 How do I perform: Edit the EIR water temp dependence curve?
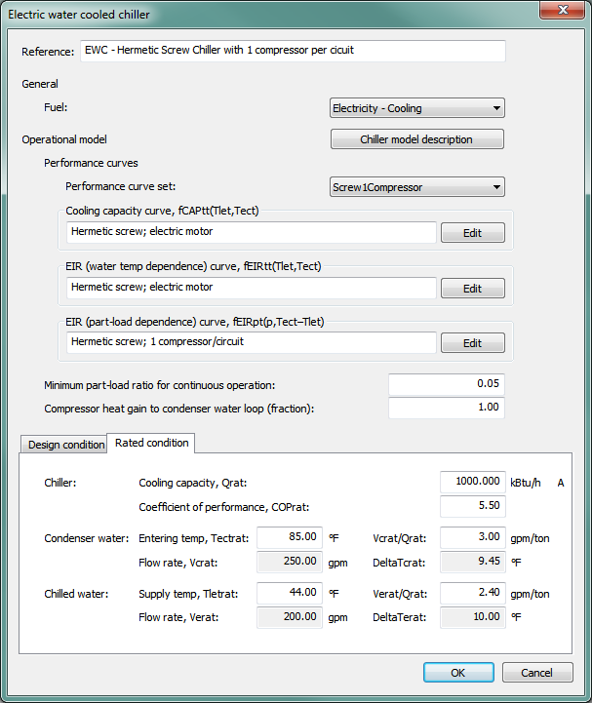(x=472, y=288)
